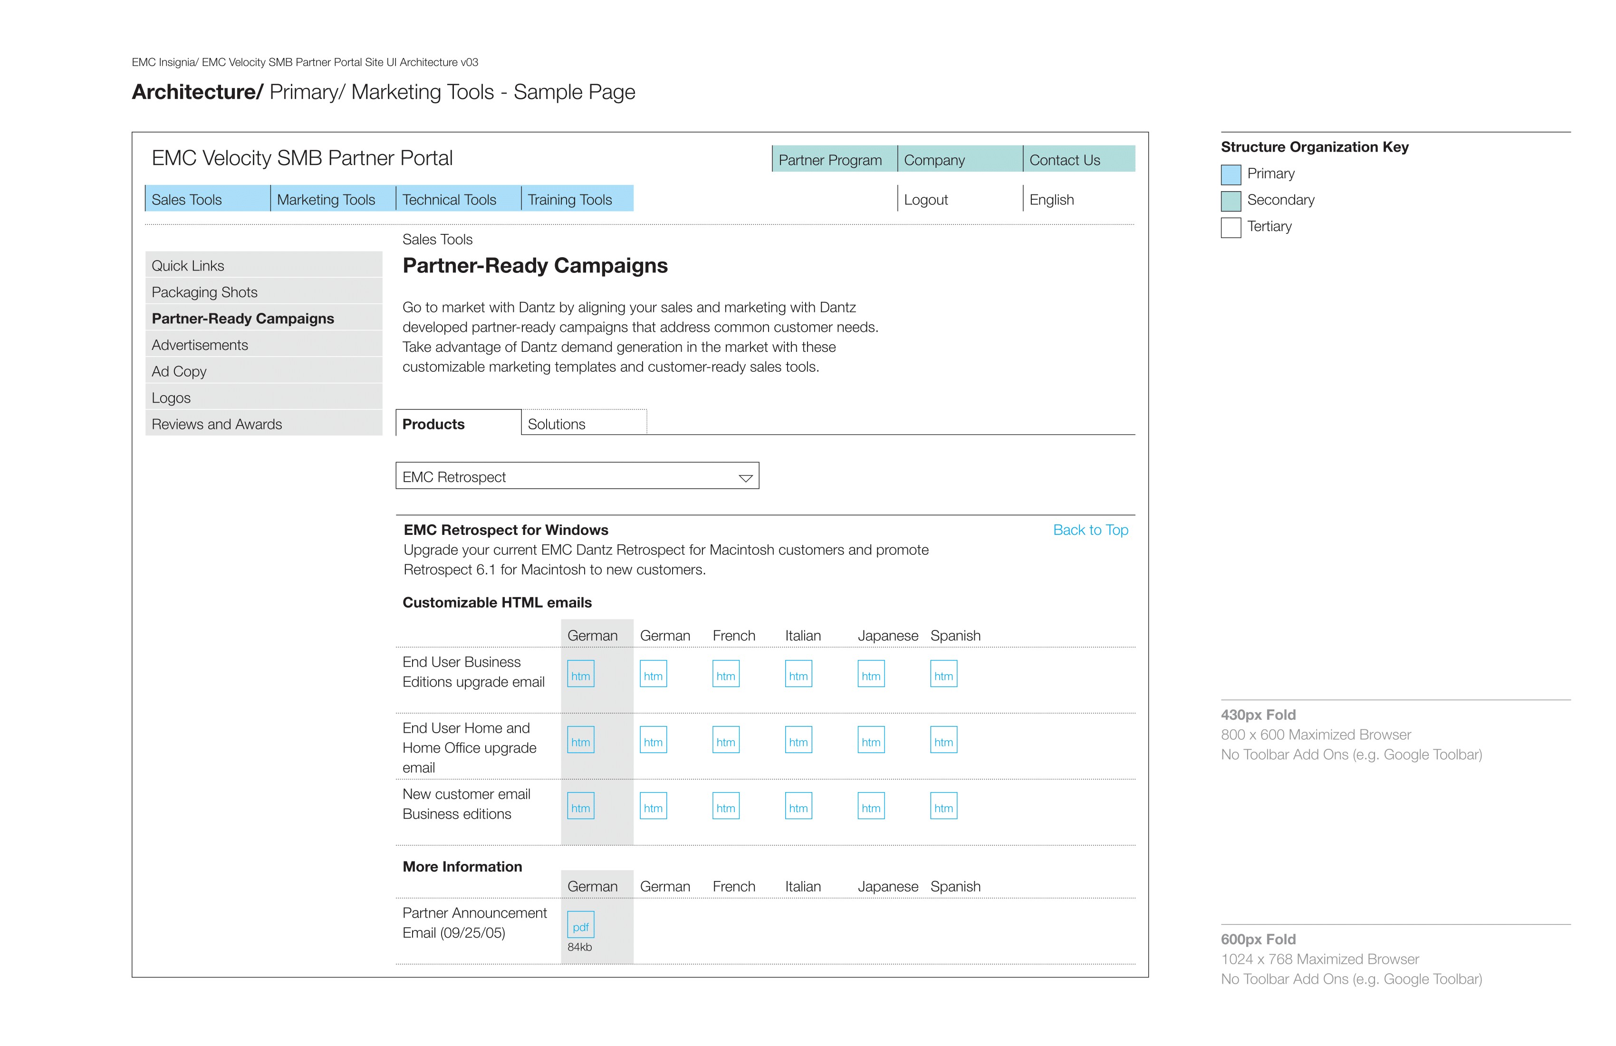
Task: Open French htm file for End User Business upgrade email
Action: [x=726, y=674]
